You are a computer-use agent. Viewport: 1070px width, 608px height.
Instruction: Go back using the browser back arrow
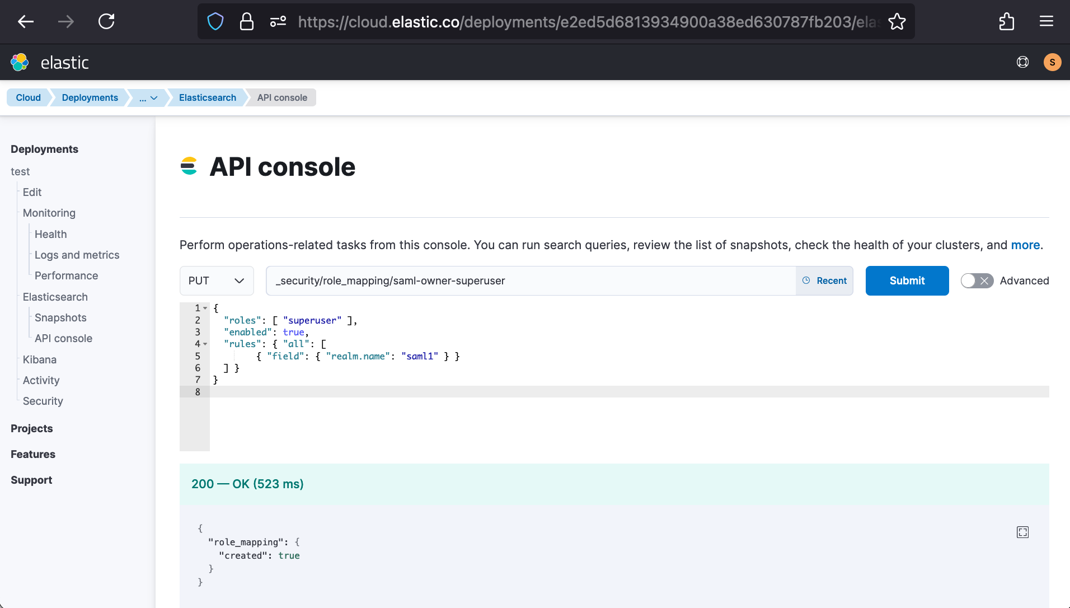pyautogui.click(x=26, y=22)
